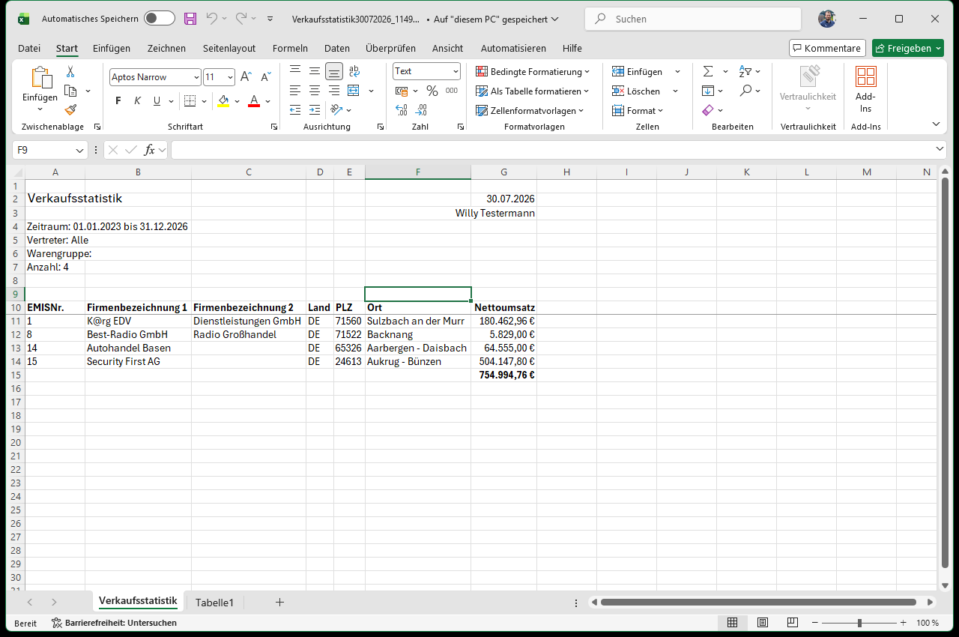Open the Automatisieren ribbon tab
This screenshot has height=637, width=959.
(x=513, y=48)
